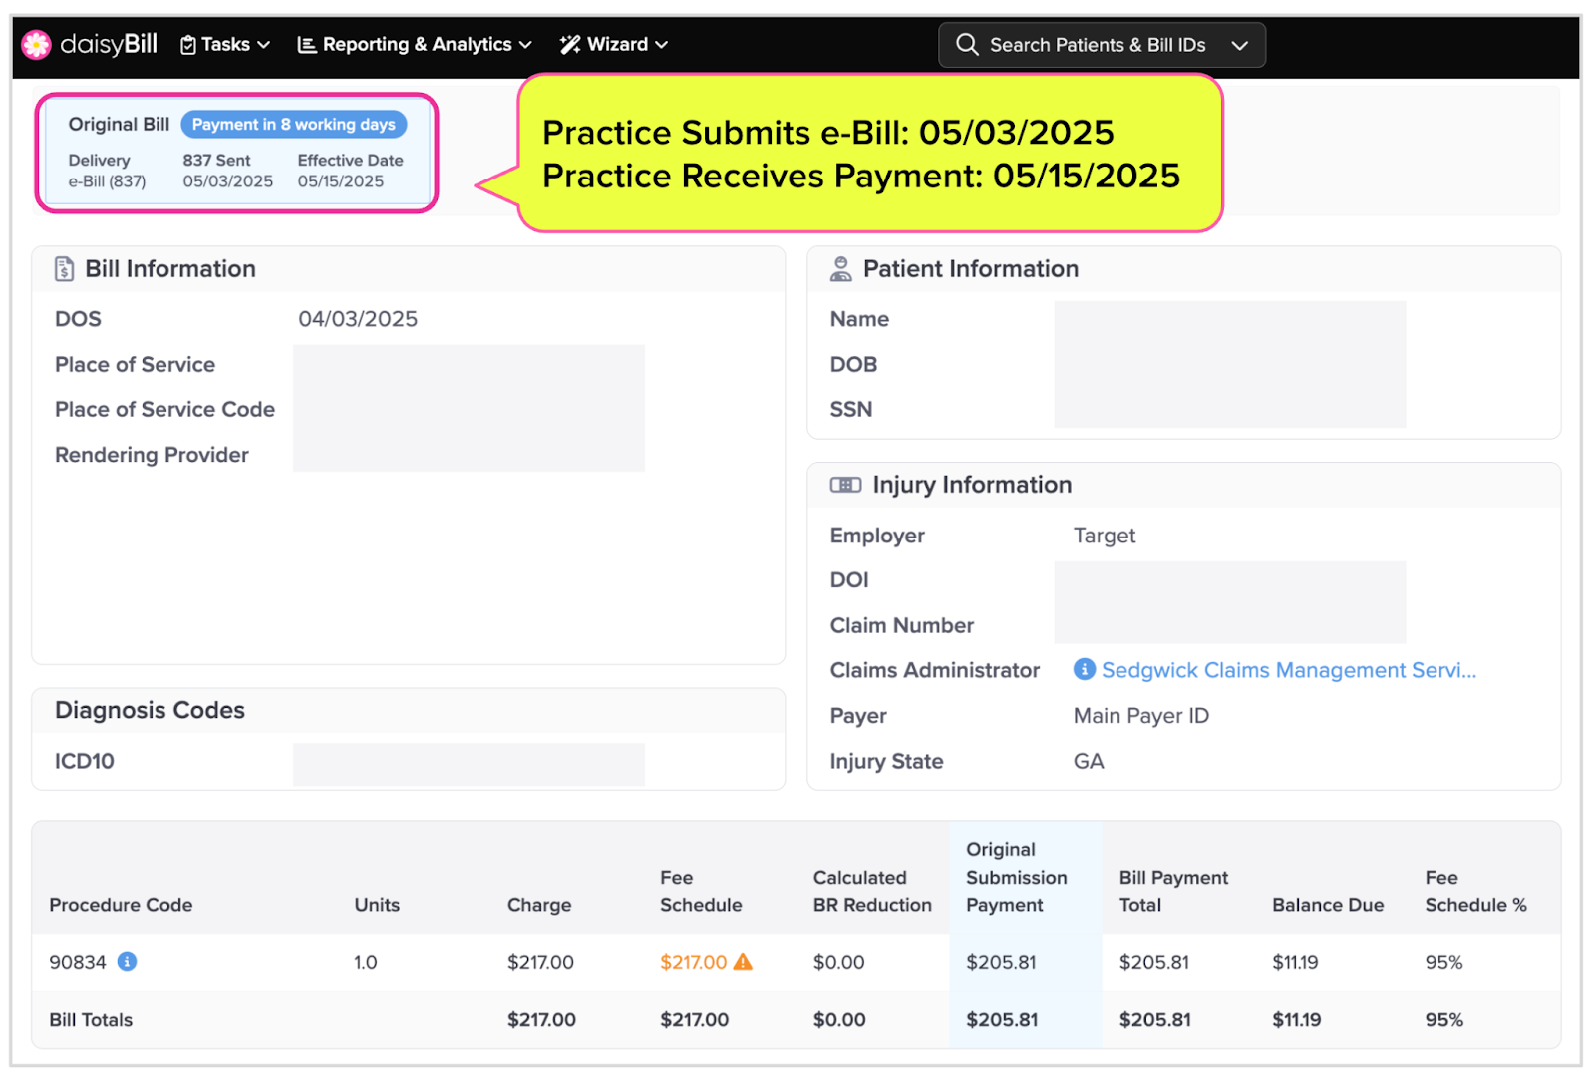
Task: Click the Bill Information document icon
Action: (x=64, y=269)
